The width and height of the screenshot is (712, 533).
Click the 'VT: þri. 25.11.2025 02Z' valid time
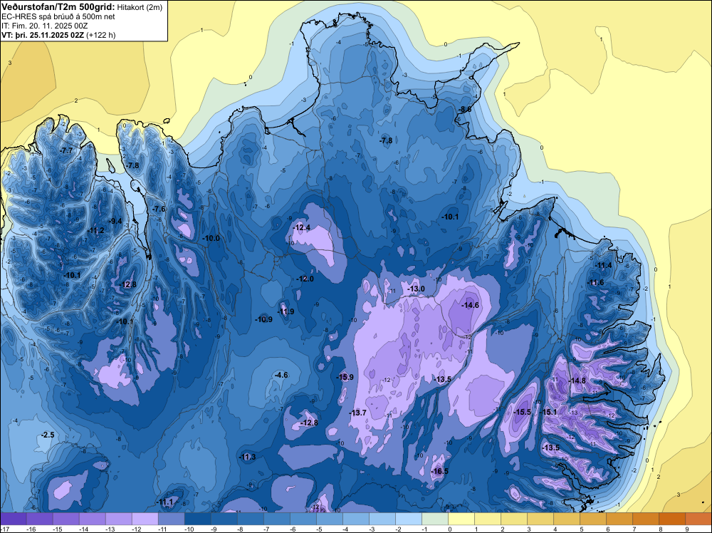pyautogui.click(x=43, y=35)
